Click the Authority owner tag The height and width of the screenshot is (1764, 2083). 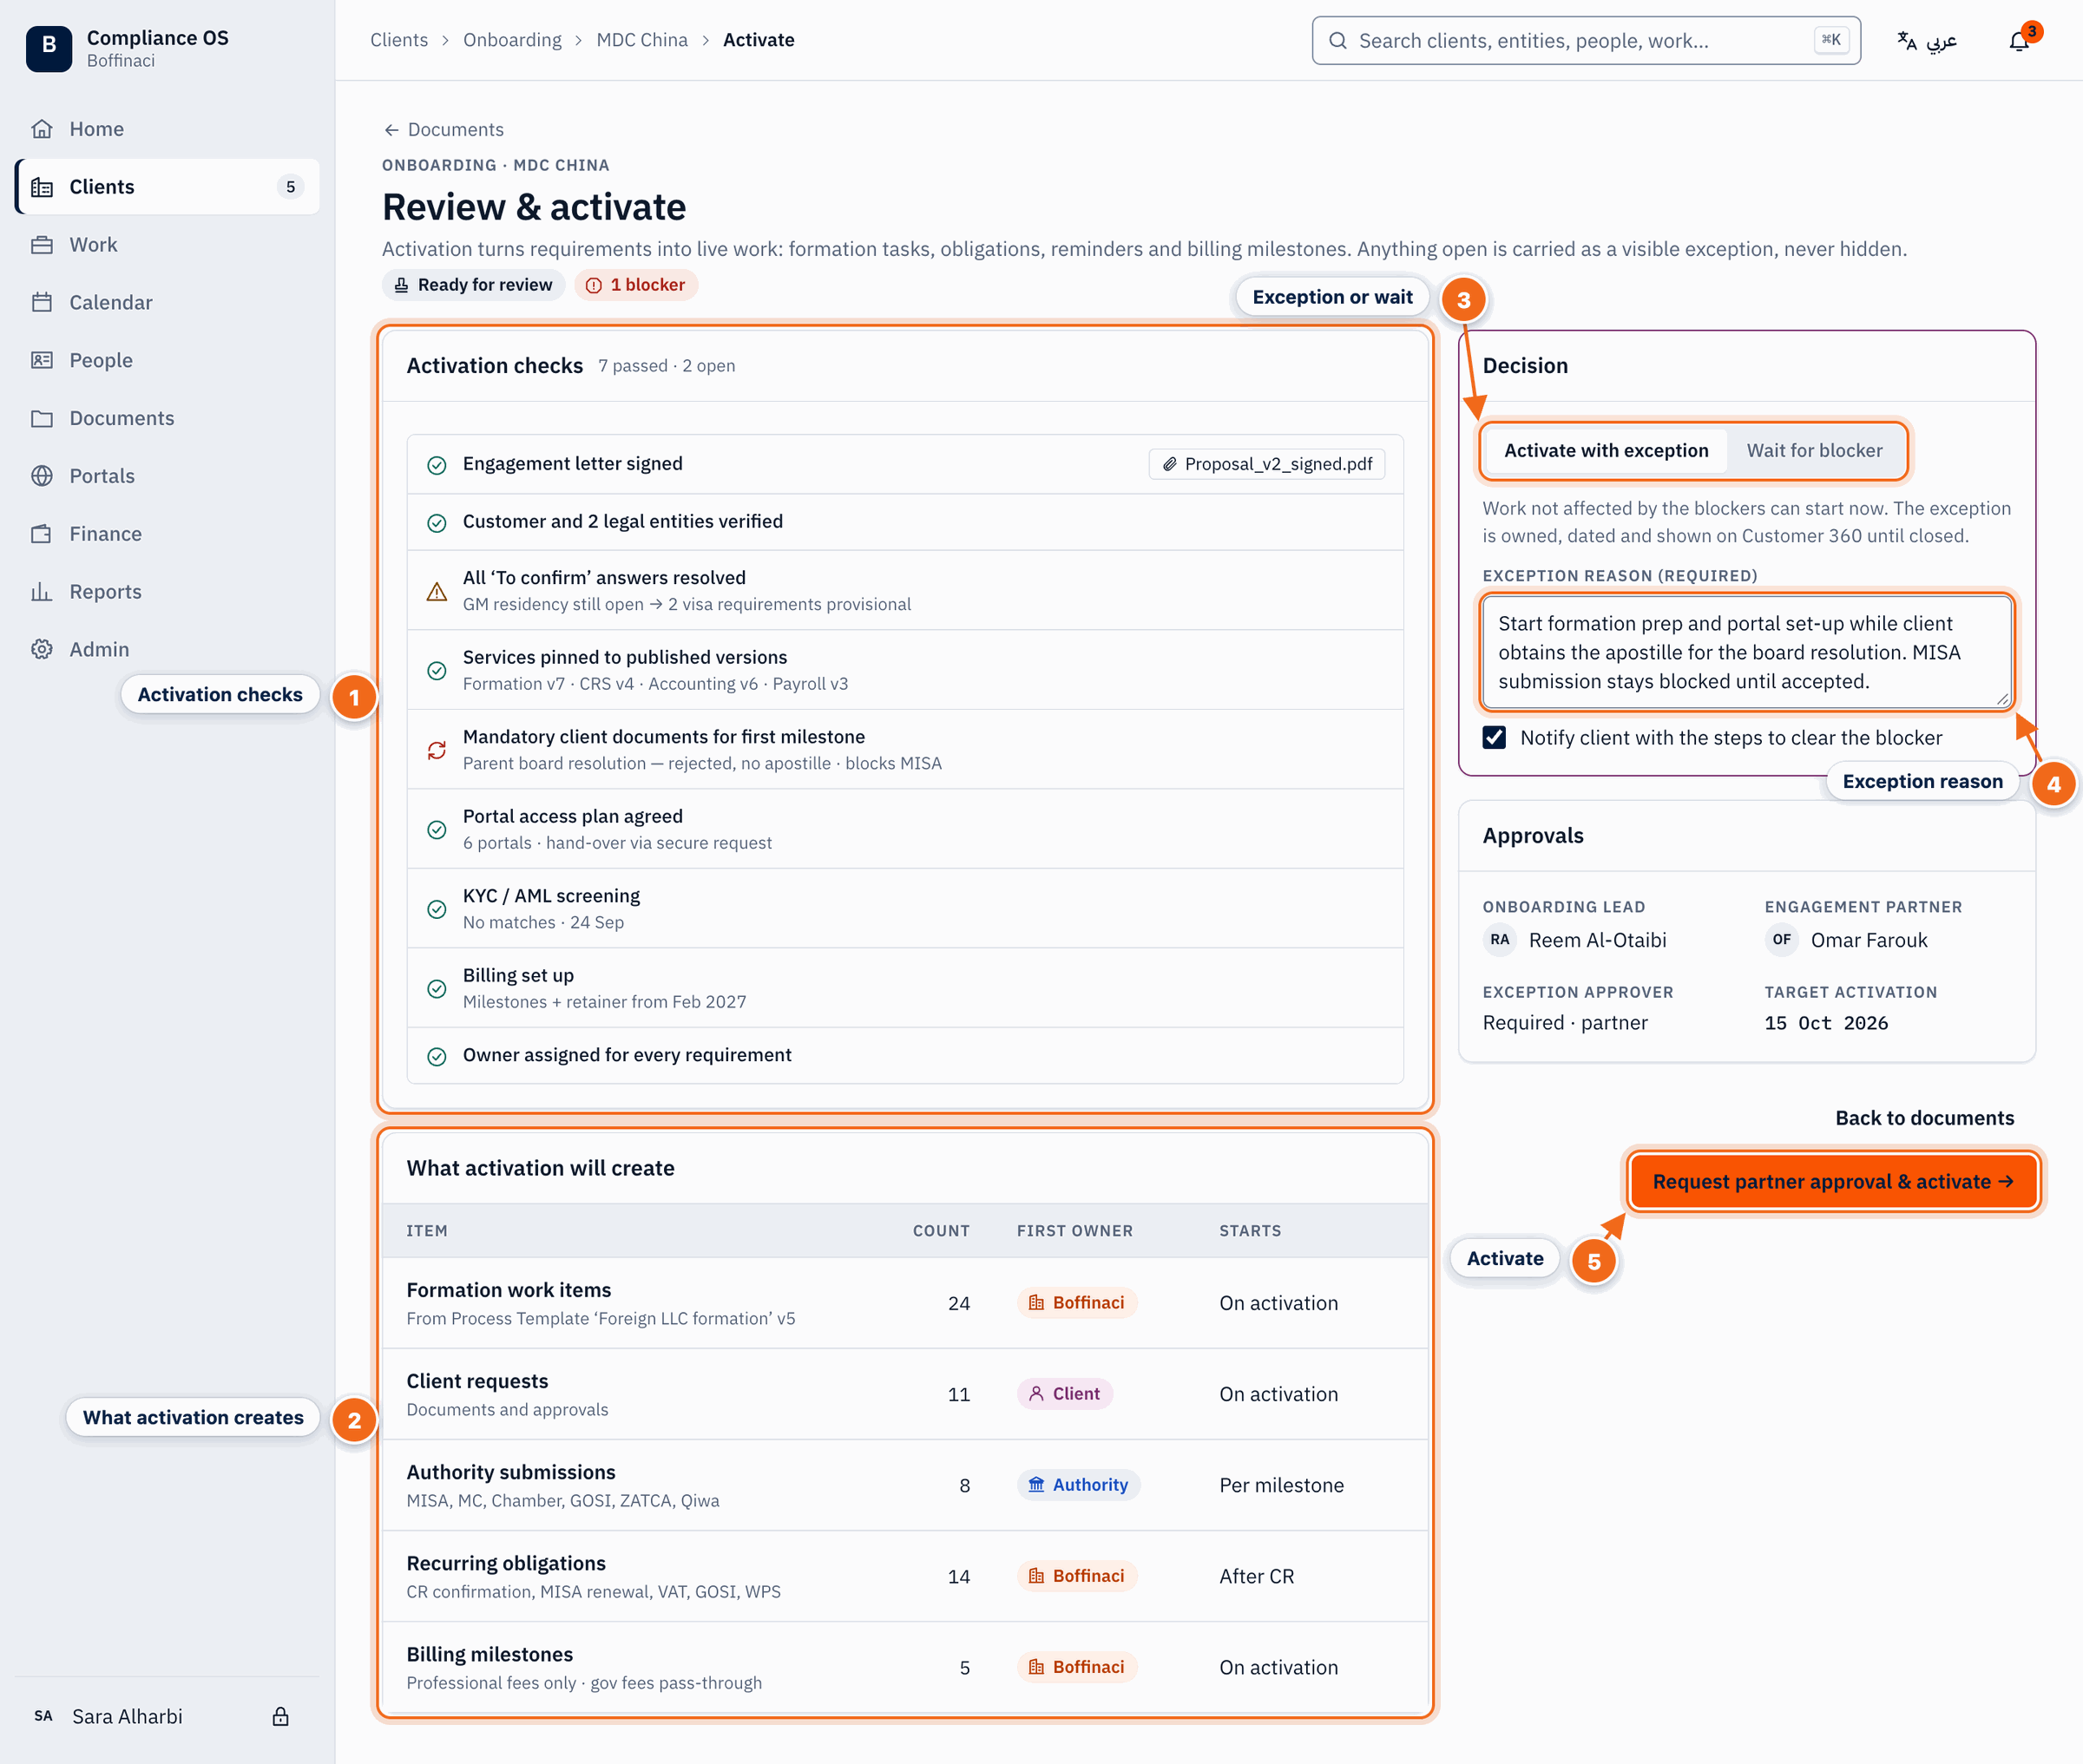(1078, 1485)
